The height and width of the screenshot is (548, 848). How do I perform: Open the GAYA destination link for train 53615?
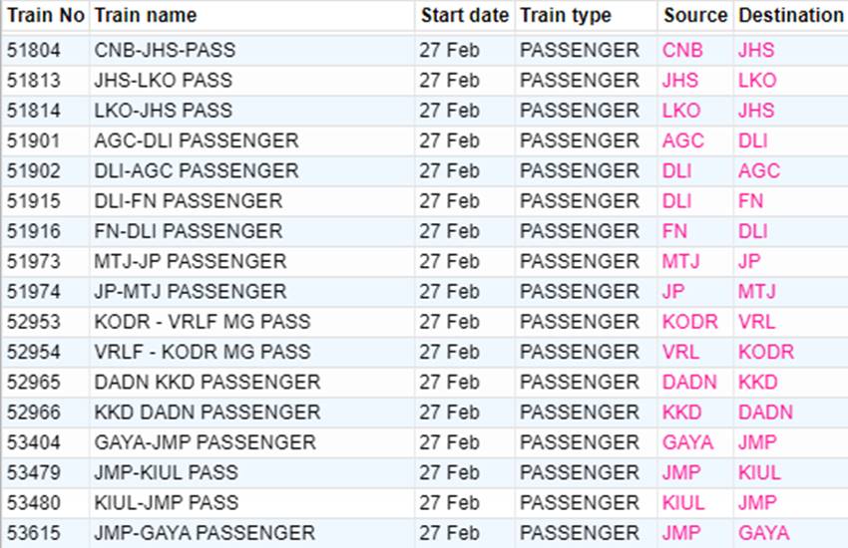(x=763, y=534)
